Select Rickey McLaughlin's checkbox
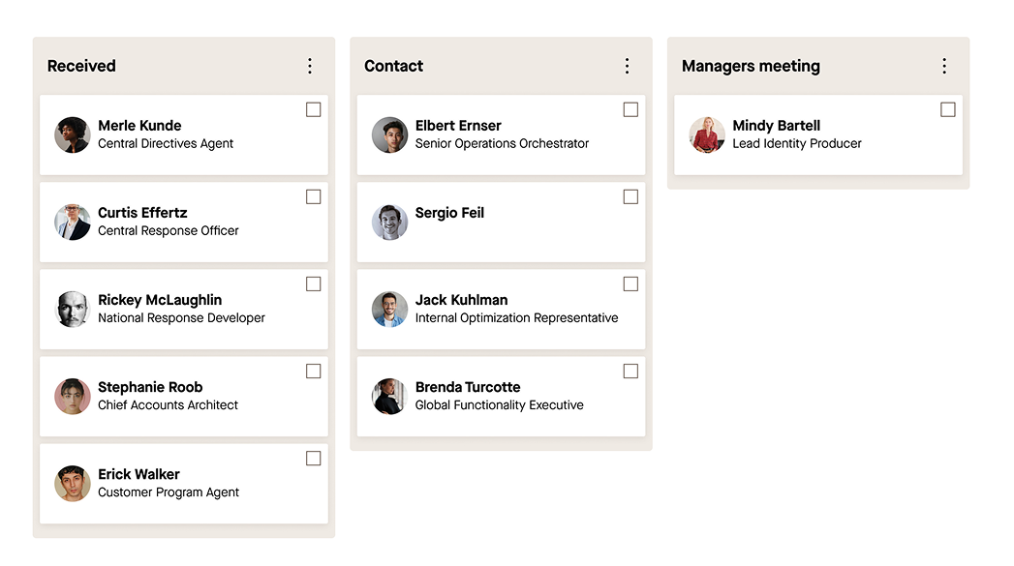The image size is (1014, 566). (313, 284)
